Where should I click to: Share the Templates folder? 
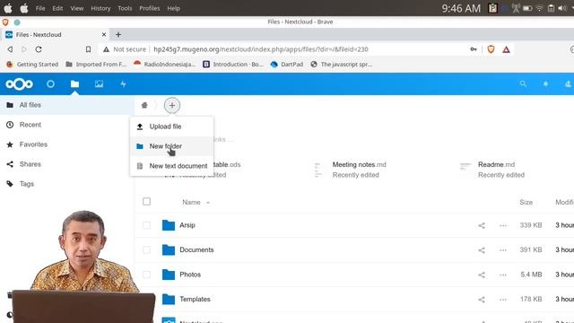click(x=482, y=300)
